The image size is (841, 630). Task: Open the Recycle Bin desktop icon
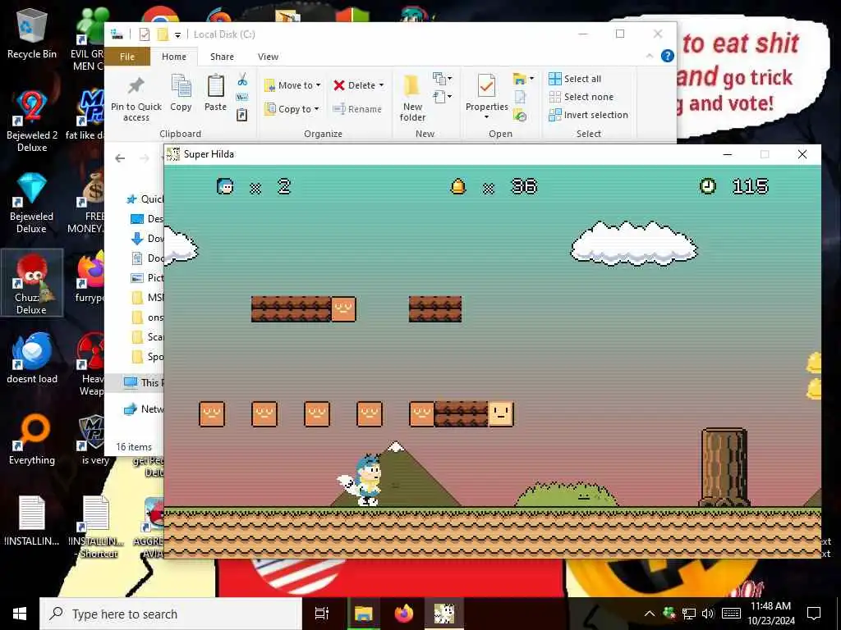[32, 34]
